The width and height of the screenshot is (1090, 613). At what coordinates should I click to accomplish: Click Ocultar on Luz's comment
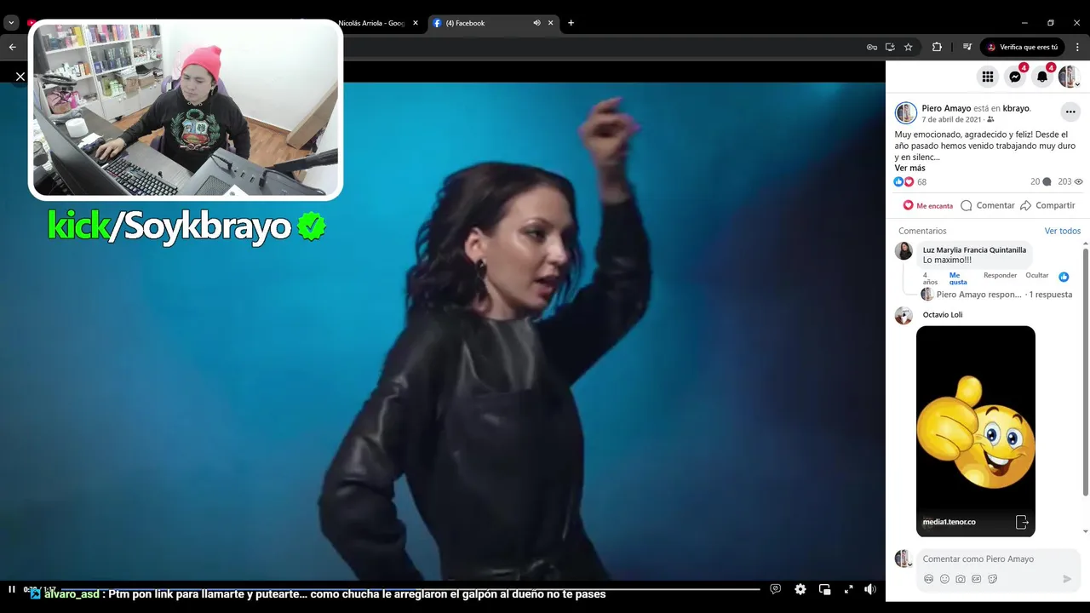pyautogui.click(x=1037, y=275)
